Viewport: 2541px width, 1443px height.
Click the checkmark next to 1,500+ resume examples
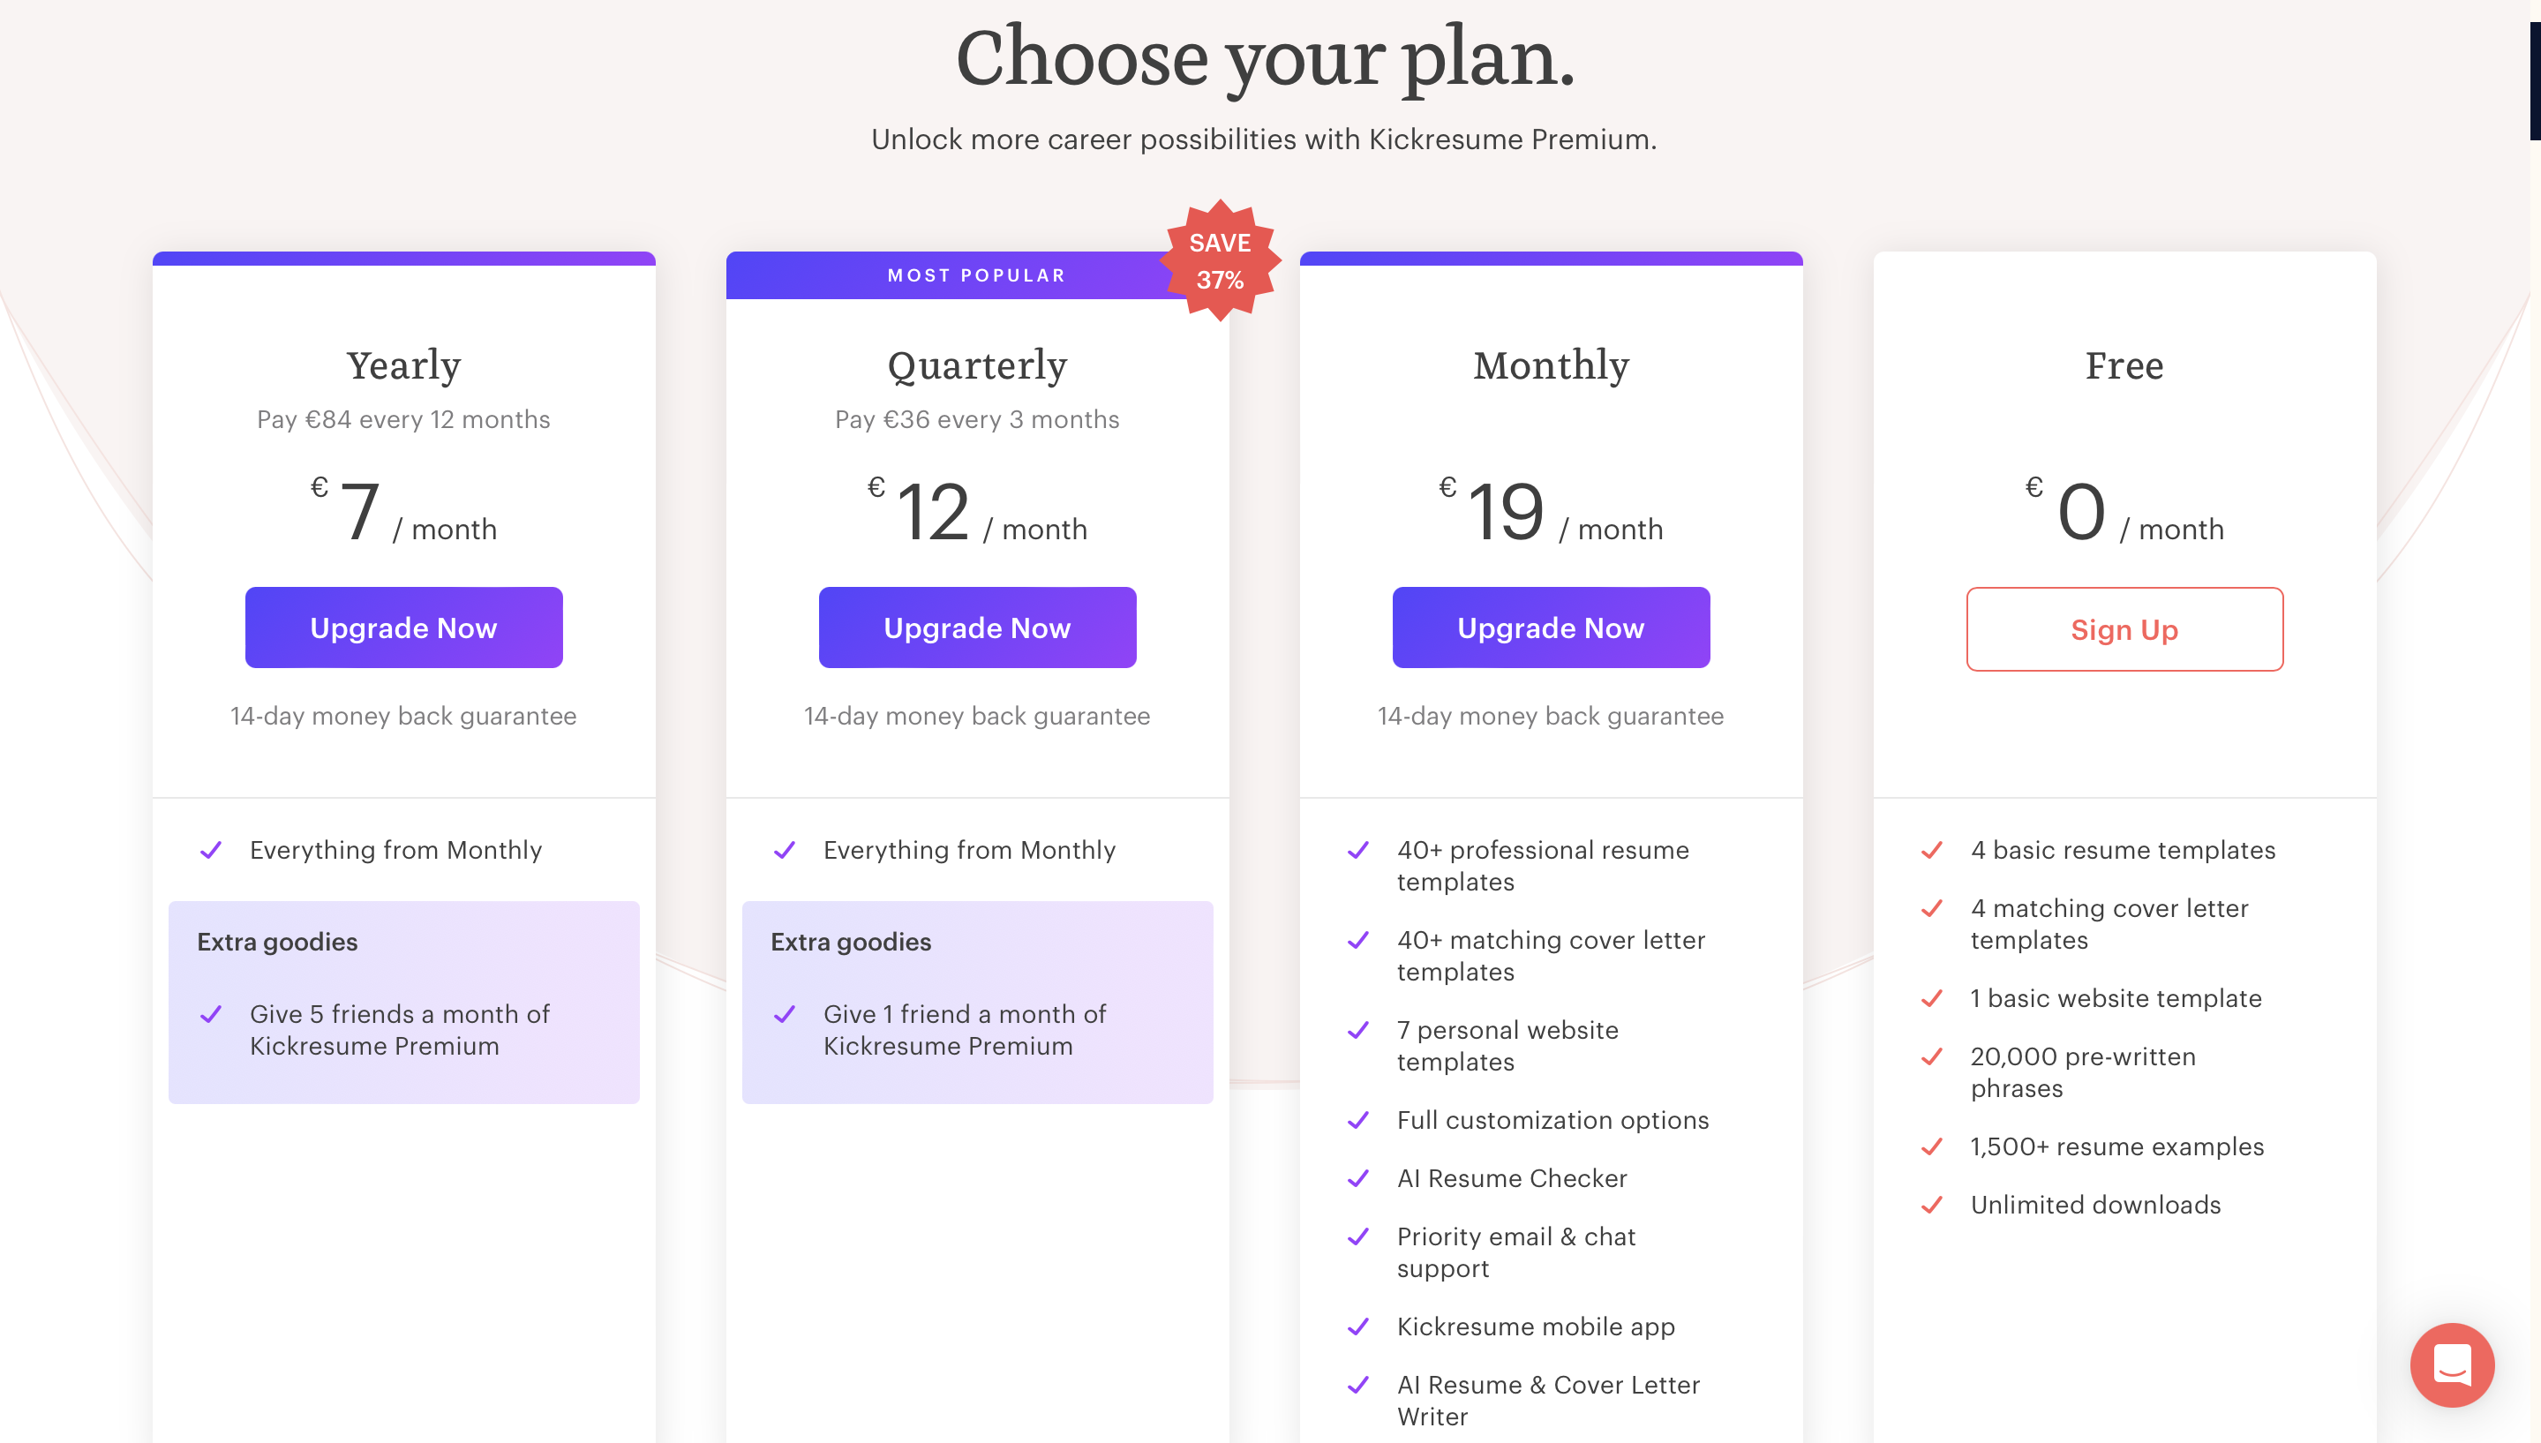click(1931, 1146)
